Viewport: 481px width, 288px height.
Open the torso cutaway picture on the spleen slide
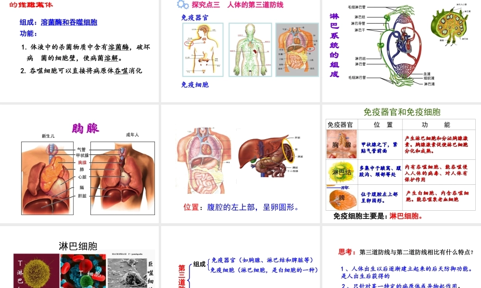coord(203,161)
